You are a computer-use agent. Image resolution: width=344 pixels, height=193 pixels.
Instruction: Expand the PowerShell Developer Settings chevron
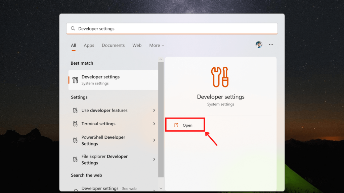pos(154,140)
